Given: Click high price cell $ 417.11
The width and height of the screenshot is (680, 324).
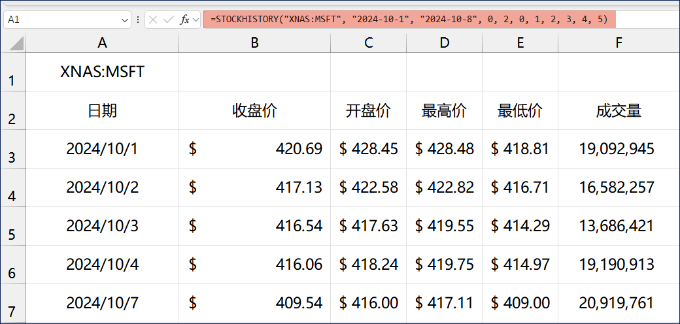Looking at the screenshot, I should point(445,303).
